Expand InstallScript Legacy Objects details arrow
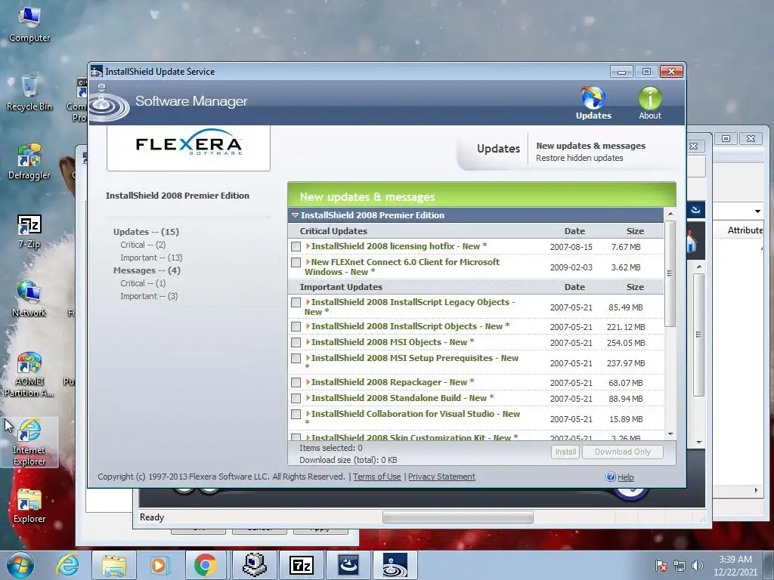 308,302
